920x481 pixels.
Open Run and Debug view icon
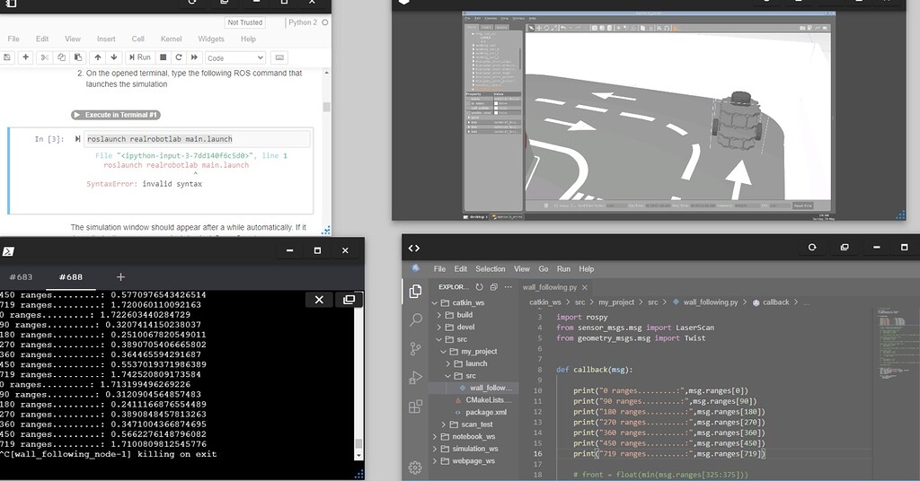[x=415, y=377]
